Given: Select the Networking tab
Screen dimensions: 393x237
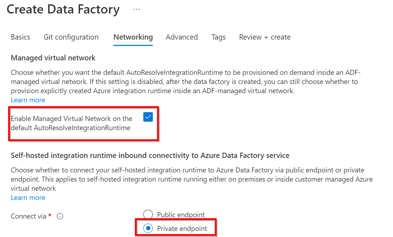Looking at the screenshot, I should (133, 37).
